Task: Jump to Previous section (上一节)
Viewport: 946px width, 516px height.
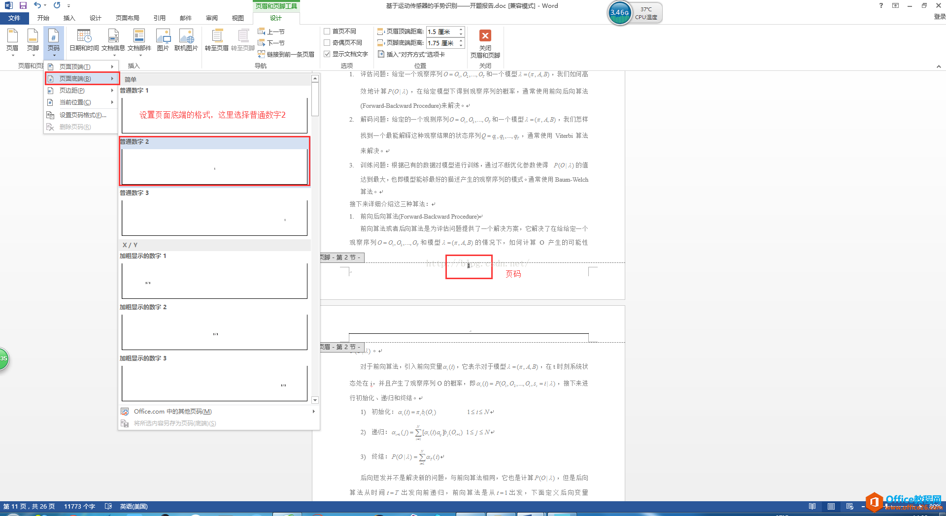Action: (271, 32)
